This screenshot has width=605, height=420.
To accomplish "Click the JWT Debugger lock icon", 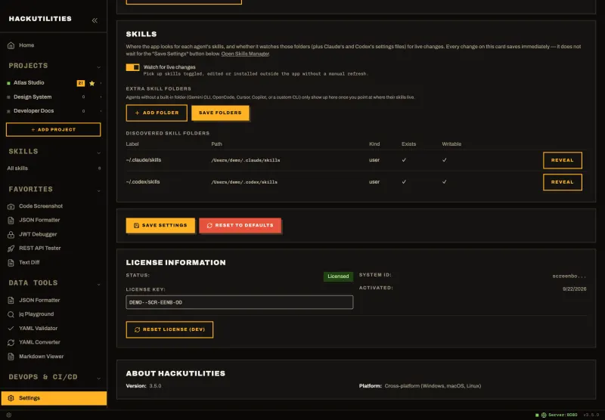I will pos(11,234).
